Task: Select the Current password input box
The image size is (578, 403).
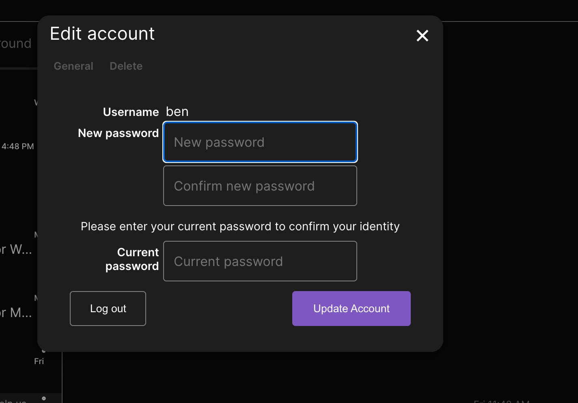Action: 260,262
